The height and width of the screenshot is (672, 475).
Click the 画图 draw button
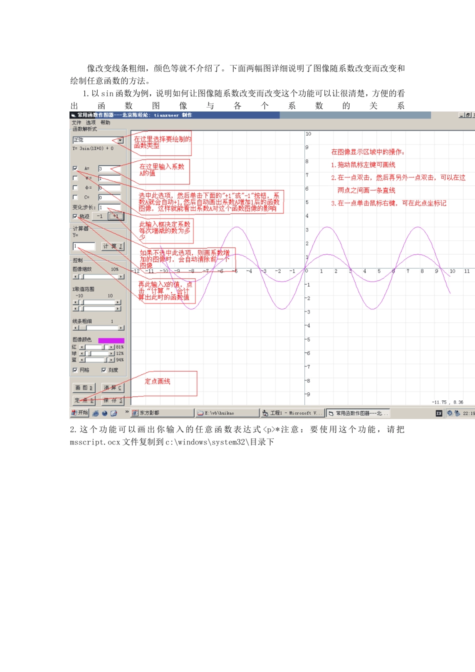84,388
